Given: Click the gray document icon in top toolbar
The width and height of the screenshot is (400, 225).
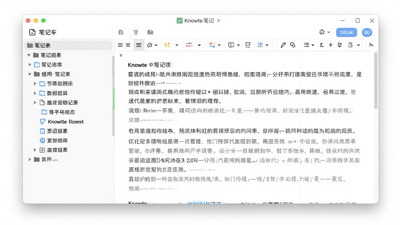Looking at the screenshot, I should click(121, 32).
